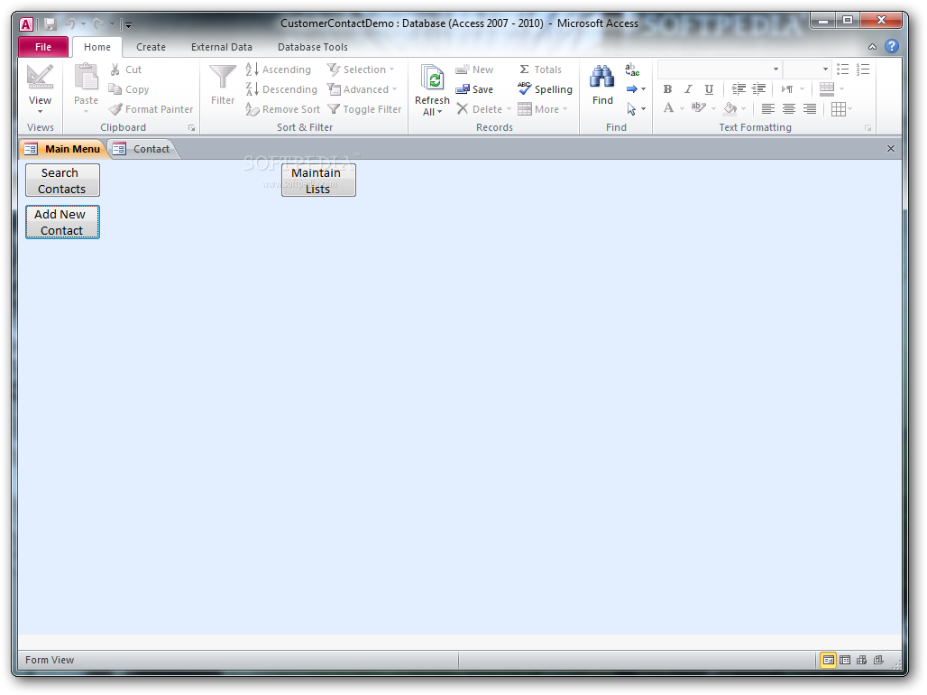Click the Numbering list icon
Image resolution: width=927 pixels, height=695 pixels.
click(x=863, y=69)
